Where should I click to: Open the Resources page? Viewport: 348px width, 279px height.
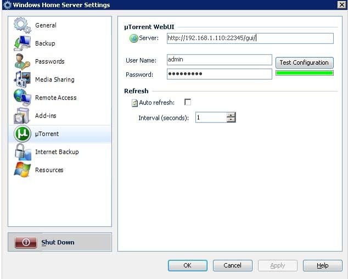tap(49, 170)
